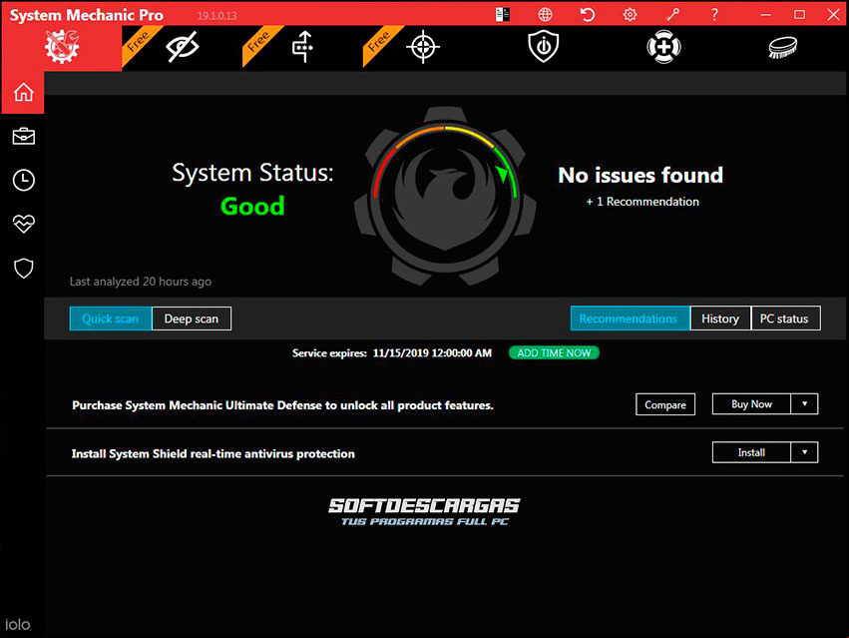The width and height of the screenshot is (849, 638).
Task: Open the Privacy Guardian crossed-eye icon
Action: tap(182, 47)
